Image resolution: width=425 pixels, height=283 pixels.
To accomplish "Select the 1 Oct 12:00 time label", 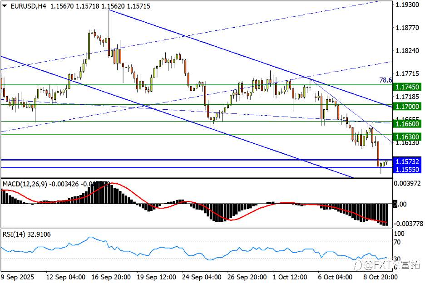I will pos(290,277).
